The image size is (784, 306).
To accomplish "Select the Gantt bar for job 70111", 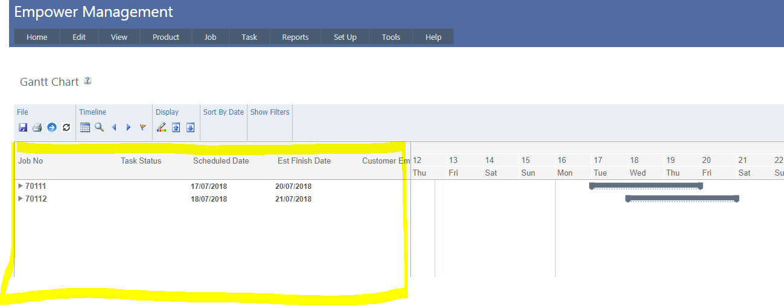I will (x=646, y=185).
